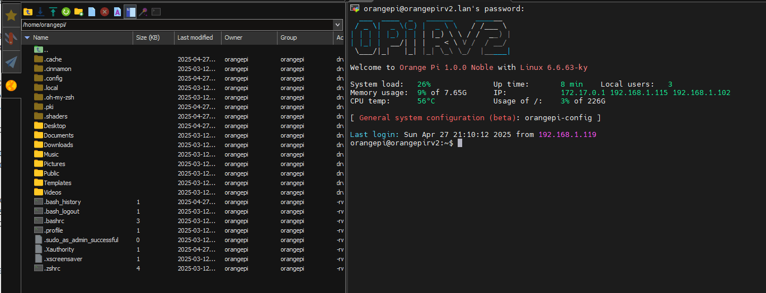Click the upload to current folder icon

pyautogui.click(x=53, y=11)
